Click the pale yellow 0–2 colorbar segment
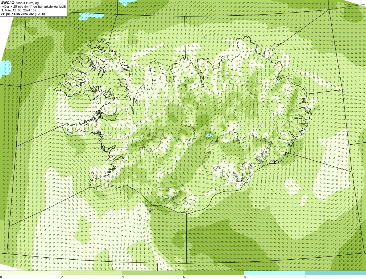The width and height of the screenshot is (366, 279). tap(31, 273)
